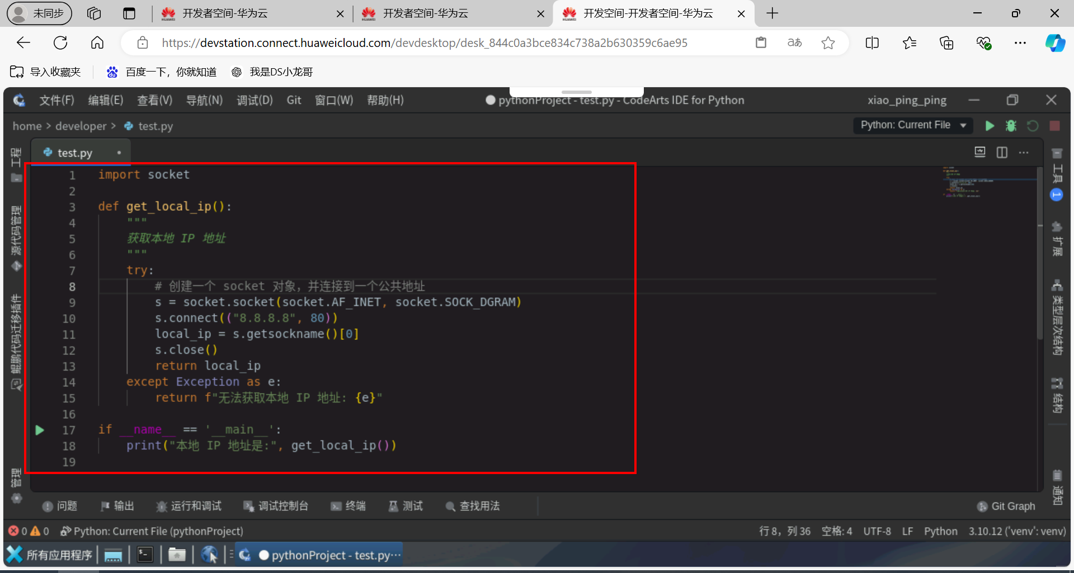1074x573 pixels.
Task: Click the green run arrow beside line 17
Action: coord(39,430)
